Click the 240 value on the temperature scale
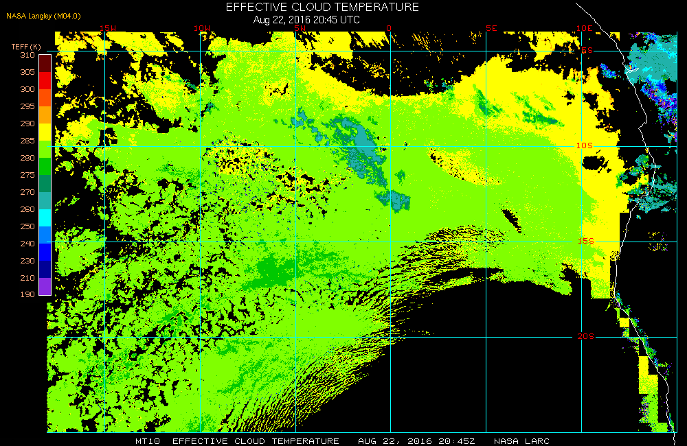 coord(27,244)
